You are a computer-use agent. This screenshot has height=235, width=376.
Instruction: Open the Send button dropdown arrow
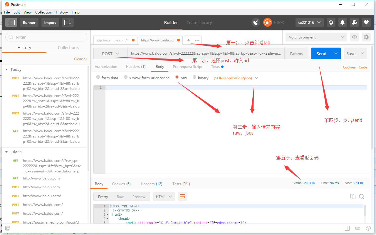[336, 53]
